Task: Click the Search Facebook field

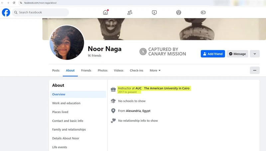Action: (40, 12)
